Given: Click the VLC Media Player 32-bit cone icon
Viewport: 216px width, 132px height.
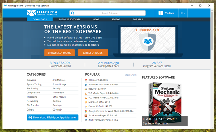Looking at the screenshot, I should 86,98.
